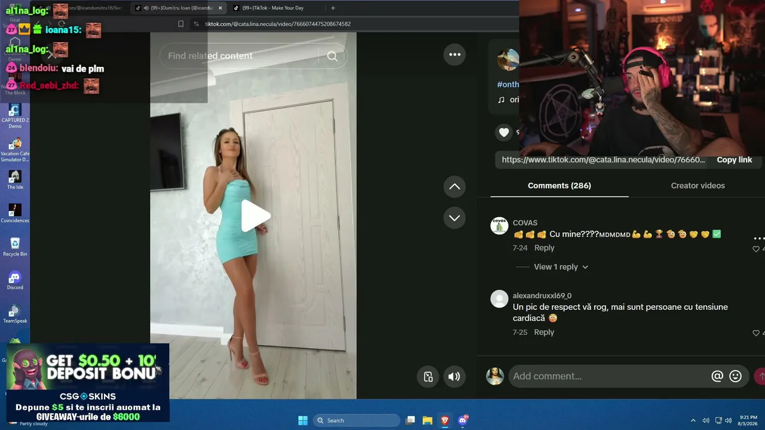
Task: Open a new browser tab
Action: coord(333,8)
